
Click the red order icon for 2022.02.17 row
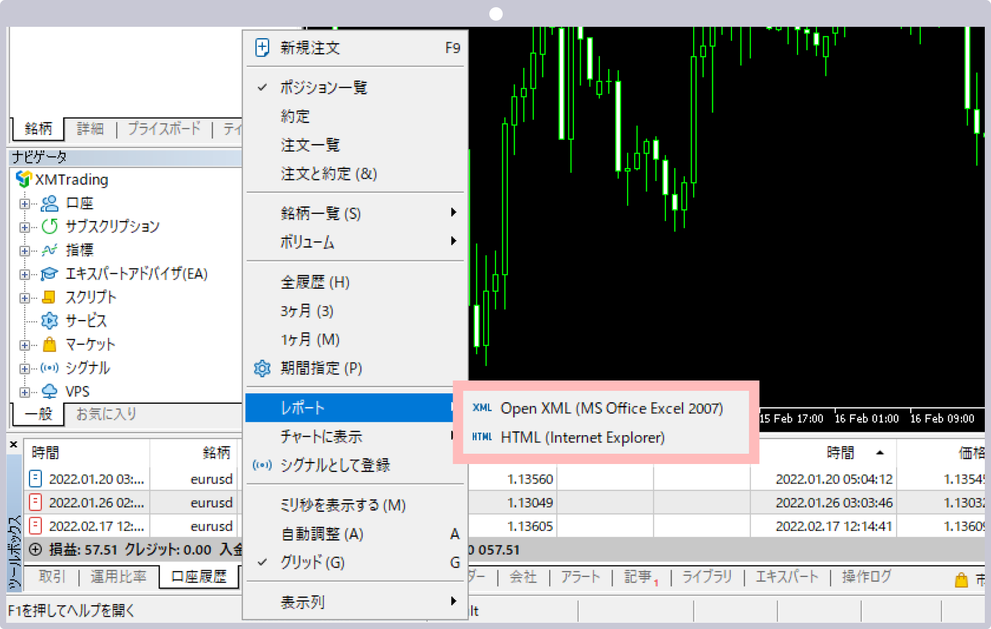coord(35,526)
